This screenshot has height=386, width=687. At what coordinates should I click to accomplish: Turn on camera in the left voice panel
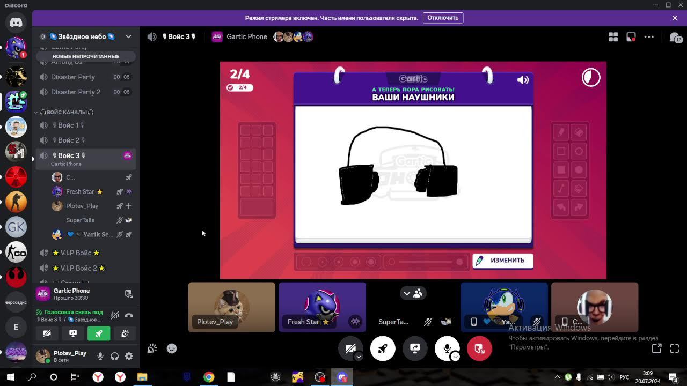pos(47,333)
